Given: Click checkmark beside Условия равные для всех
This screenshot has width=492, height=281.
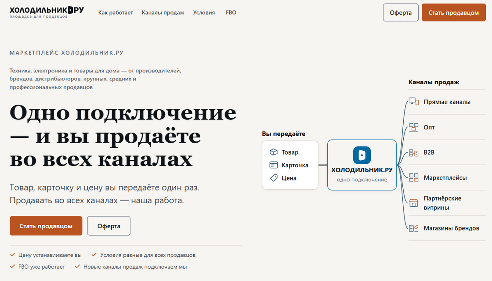Looking at the screenshot, I should coord(94,255).
